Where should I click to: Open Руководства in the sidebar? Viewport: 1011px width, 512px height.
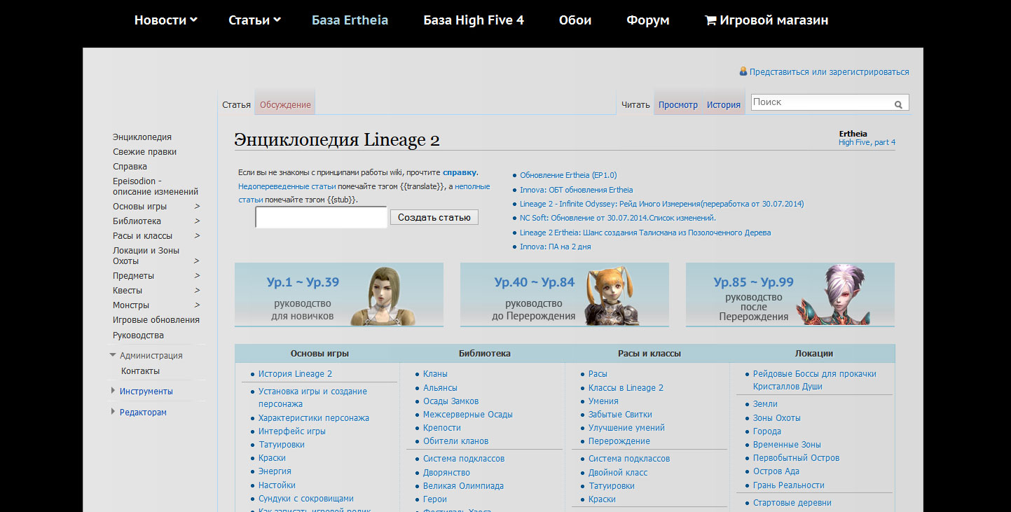click(x=138, y=335)
